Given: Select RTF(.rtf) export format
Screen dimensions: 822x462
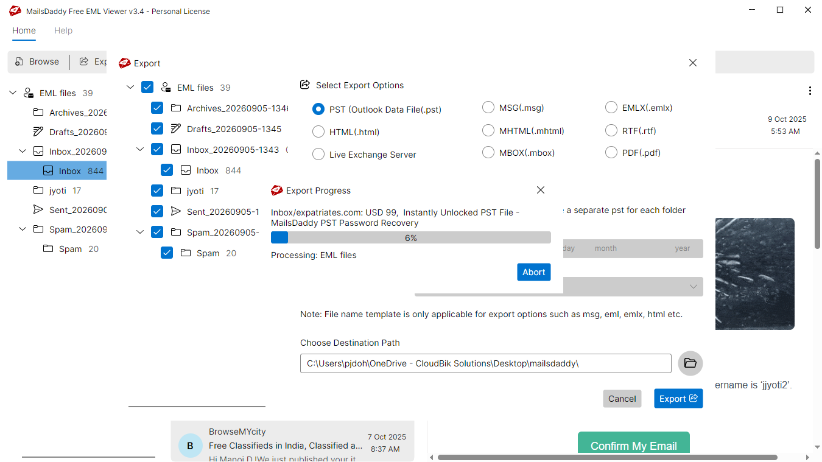Looking at the screenshot, I should pyautogui.click(x=611, y=130).
